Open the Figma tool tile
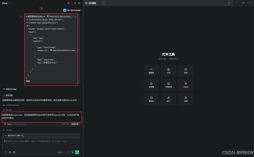This screenshot has height=157, width=254. [186, 85]
